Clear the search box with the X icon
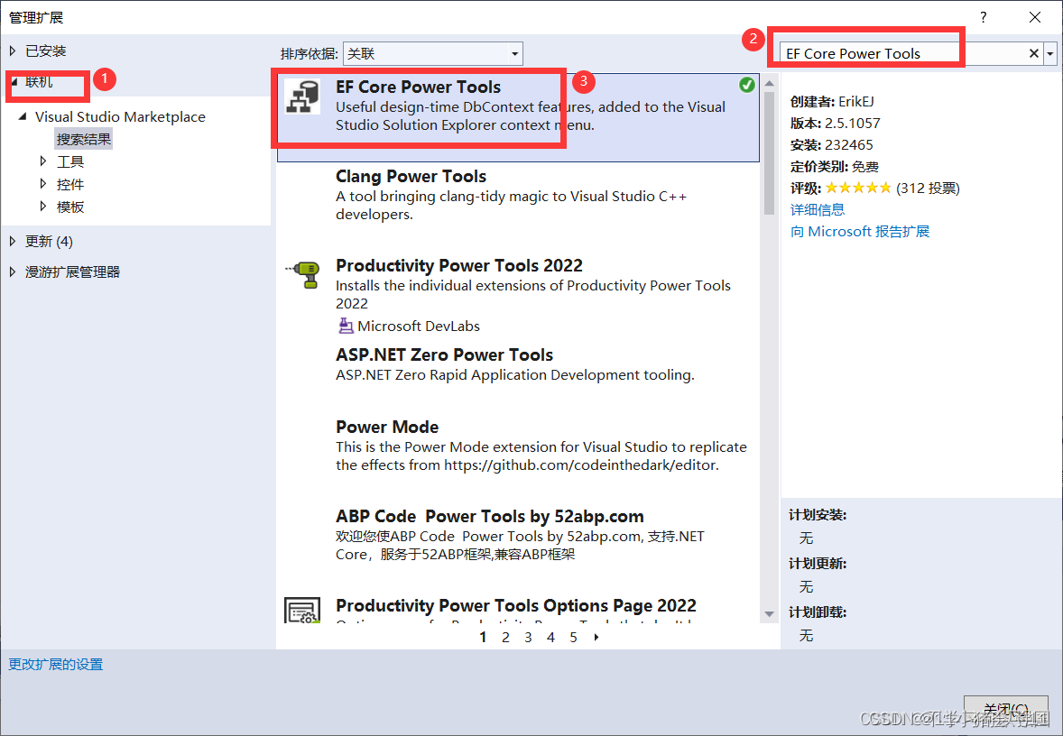Image resolution: width=1063 pixels, height=736 pixels. 1034,53
